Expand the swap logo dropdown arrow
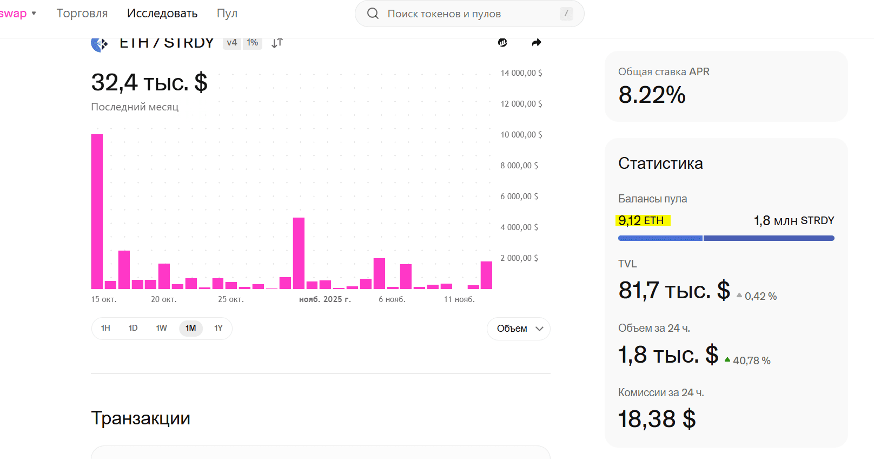The width and height of the screenshot is (874, 459). [x=34, y=14]
